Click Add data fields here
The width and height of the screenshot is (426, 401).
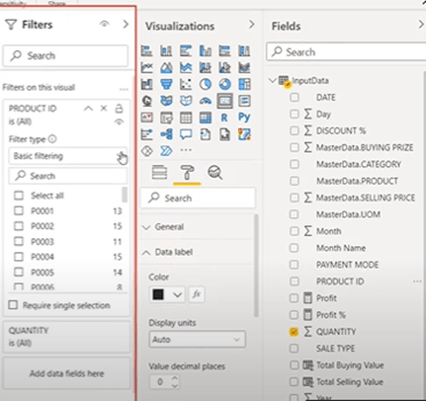pos(66,373)
